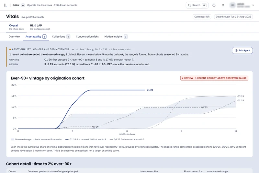Open the apps grid icon
This screenshot has width=259, height=173.
pyautogui.click(x=223, y=5)
